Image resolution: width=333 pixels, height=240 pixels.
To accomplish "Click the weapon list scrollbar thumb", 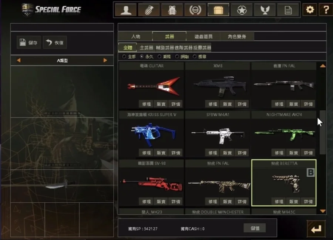I will pyautogui.click(x=323, y=132).
